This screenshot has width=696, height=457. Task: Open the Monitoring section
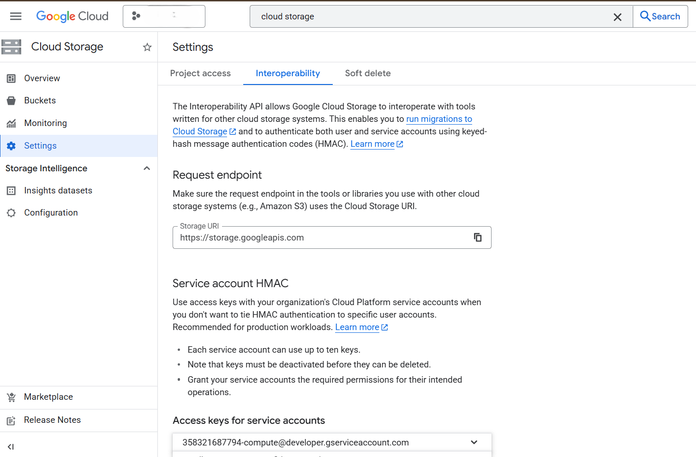click(x=46, y=123)
